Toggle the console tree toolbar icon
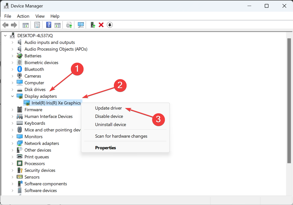This screenshot has width=293, height=205. tap(26, 25)
